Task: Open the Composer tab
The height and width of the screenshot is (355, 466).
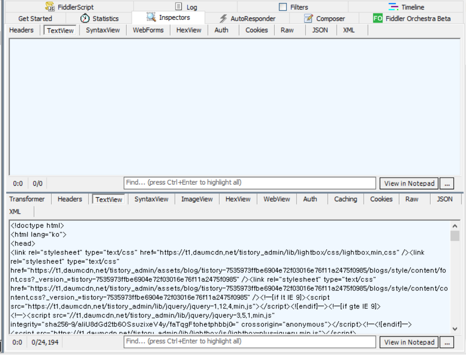Action: (x=324, y=18)
